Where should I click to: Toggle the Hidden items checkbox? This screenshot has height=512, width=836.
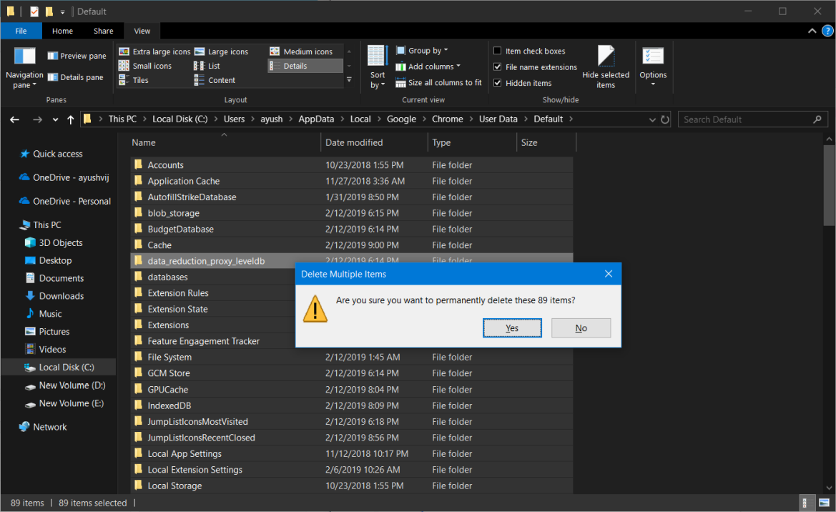(498, 83)
